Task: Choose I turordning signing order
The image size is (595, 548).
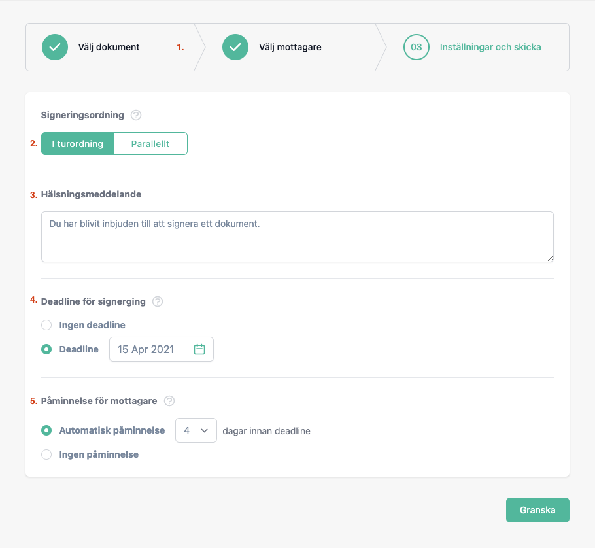Action: (77, 143)
